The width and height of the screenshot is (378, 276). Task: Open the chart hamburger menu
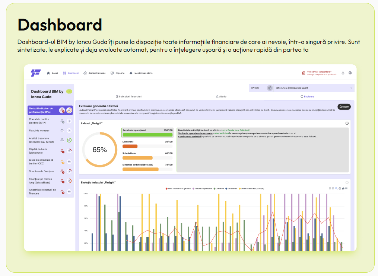tap(346, 188)
